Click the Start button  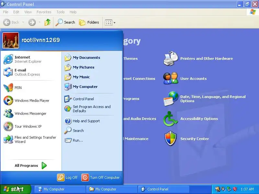pyautogui.click(x=16, y=189)
